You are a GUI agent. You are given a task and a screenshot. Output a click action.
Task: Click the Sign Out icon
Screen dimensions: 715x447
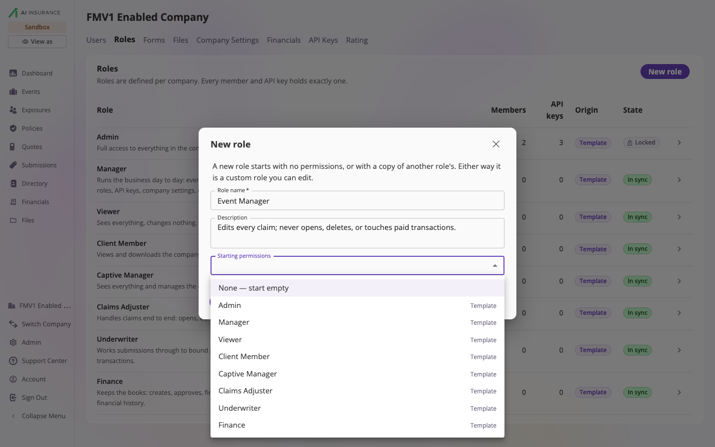(x=13, y=397)
